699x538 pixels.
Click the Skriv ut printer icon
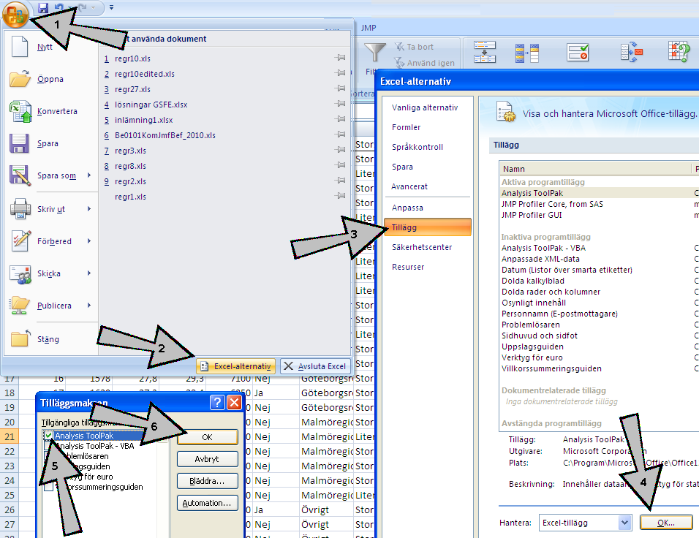[20, 208]
